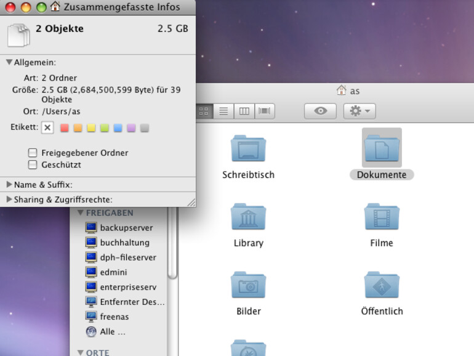Switch to column view in toolbar

pos(244,111)
